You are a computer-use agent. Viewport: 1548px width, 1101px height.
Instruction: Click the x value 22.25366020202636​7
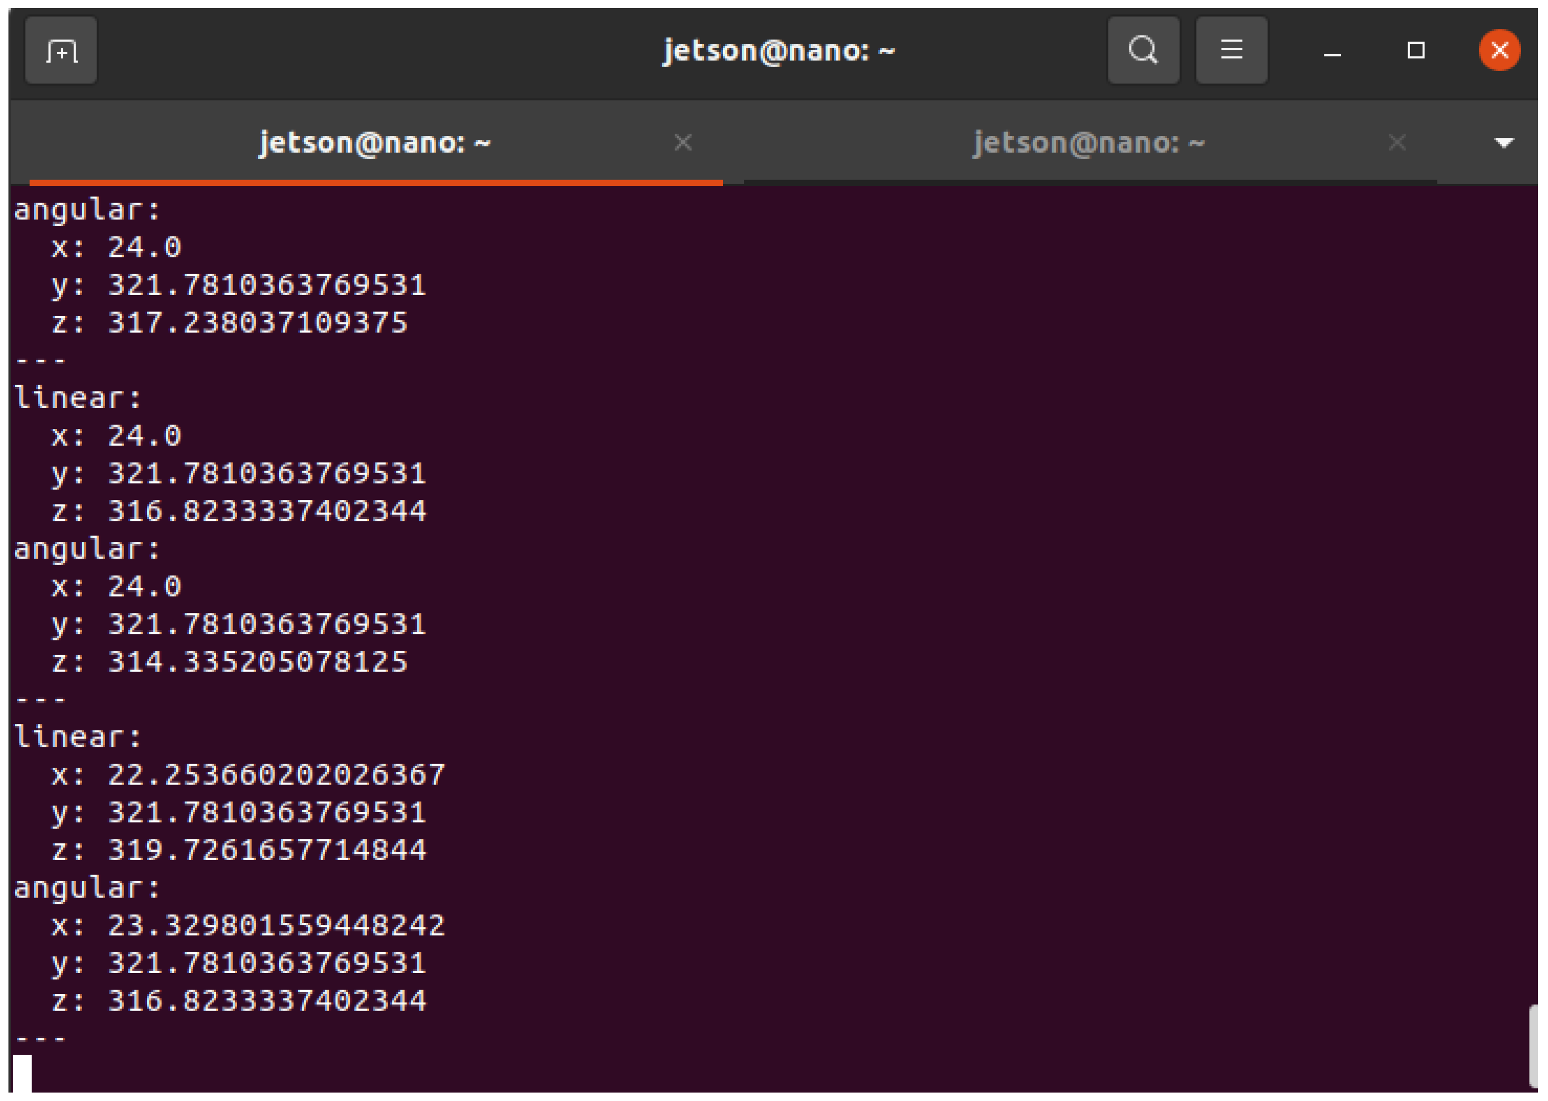tap(276, 775)
